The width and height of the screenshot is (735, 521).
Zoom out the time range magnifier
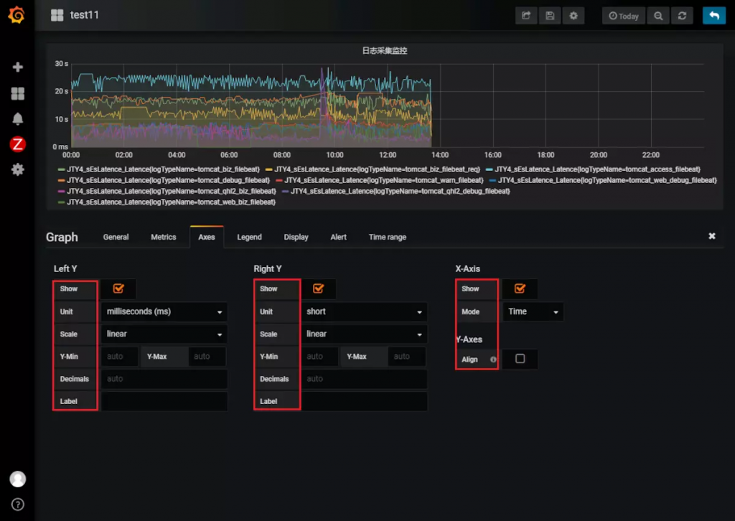tap(658, 16)
